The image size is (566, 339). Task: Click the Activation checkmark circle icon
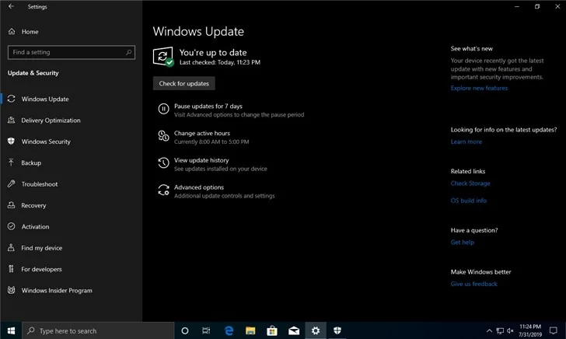tap(11, 226)
